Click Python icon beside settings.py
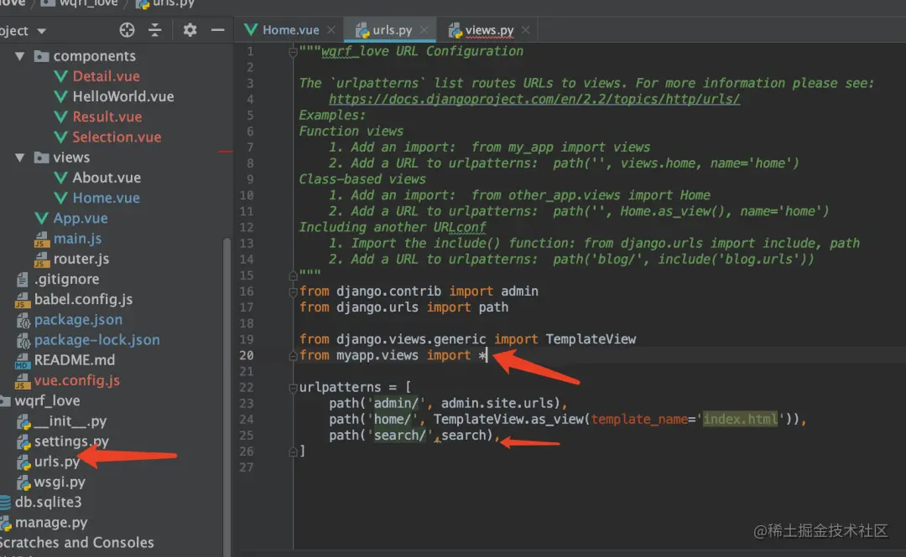Image resolution: width=906 pixels, height=557 pixels. point(23,442)
